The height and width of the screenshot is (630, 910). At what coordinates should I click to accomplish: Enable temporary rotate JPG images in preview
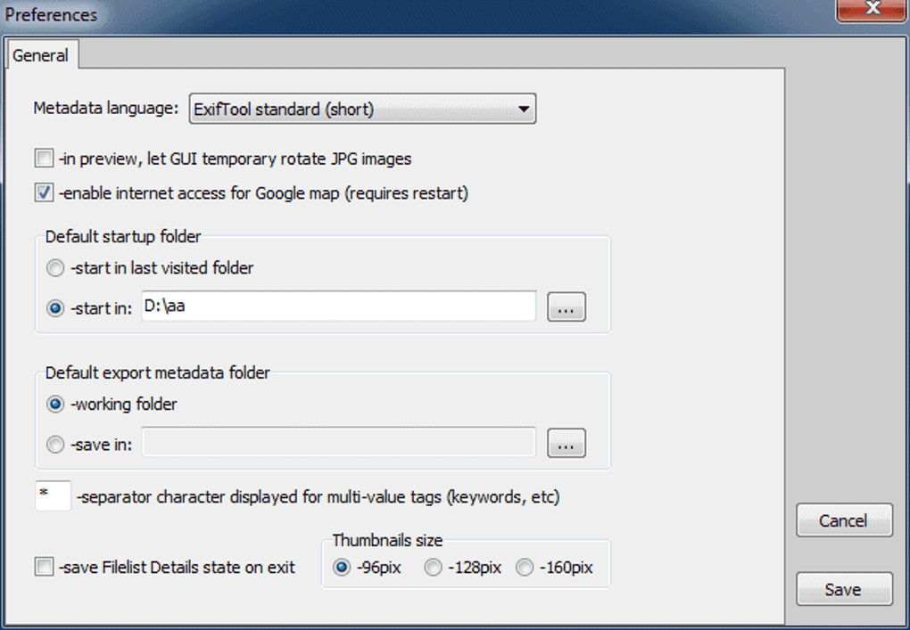(44, 160)
